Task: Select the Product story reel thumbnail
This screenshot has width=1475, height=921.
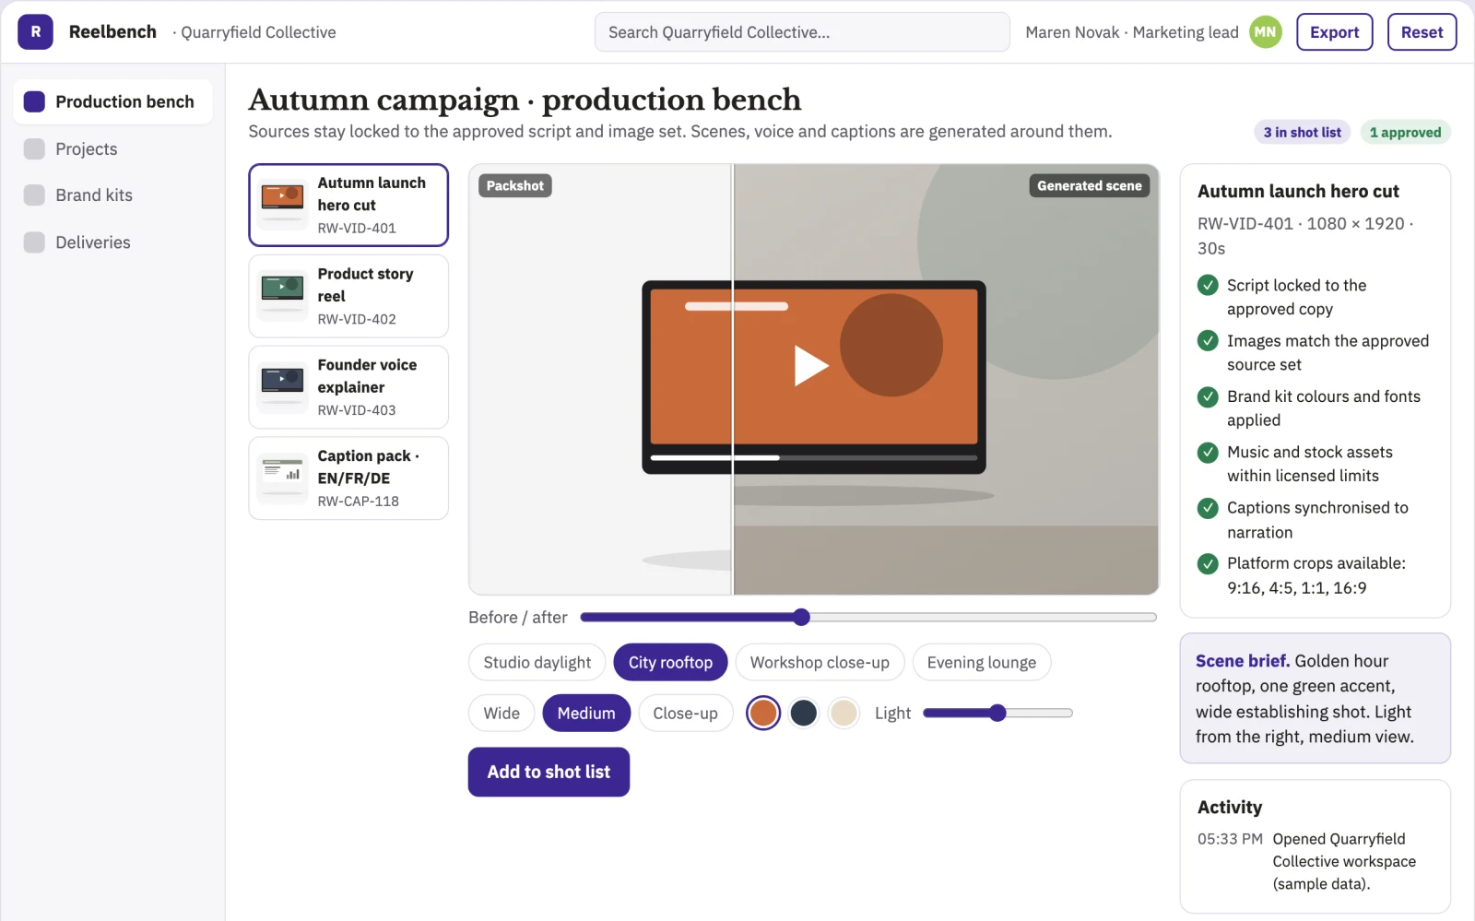Action: tap(283, 296)
